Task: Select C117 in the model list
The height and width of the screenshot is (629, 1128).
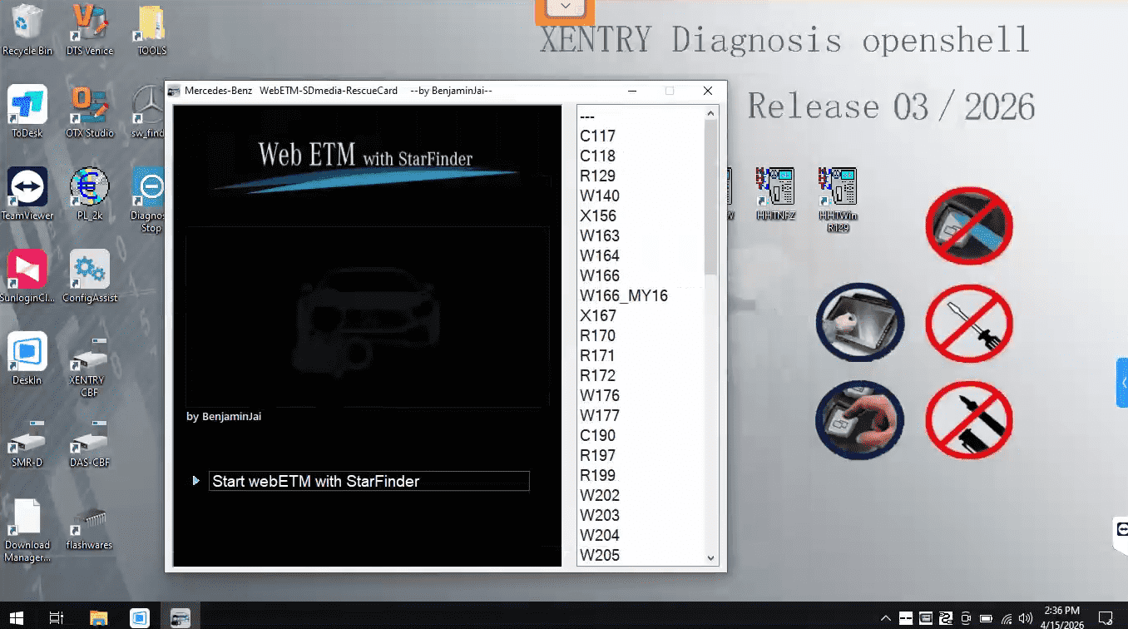Action: pyautogui.click(x=641, y=136)
